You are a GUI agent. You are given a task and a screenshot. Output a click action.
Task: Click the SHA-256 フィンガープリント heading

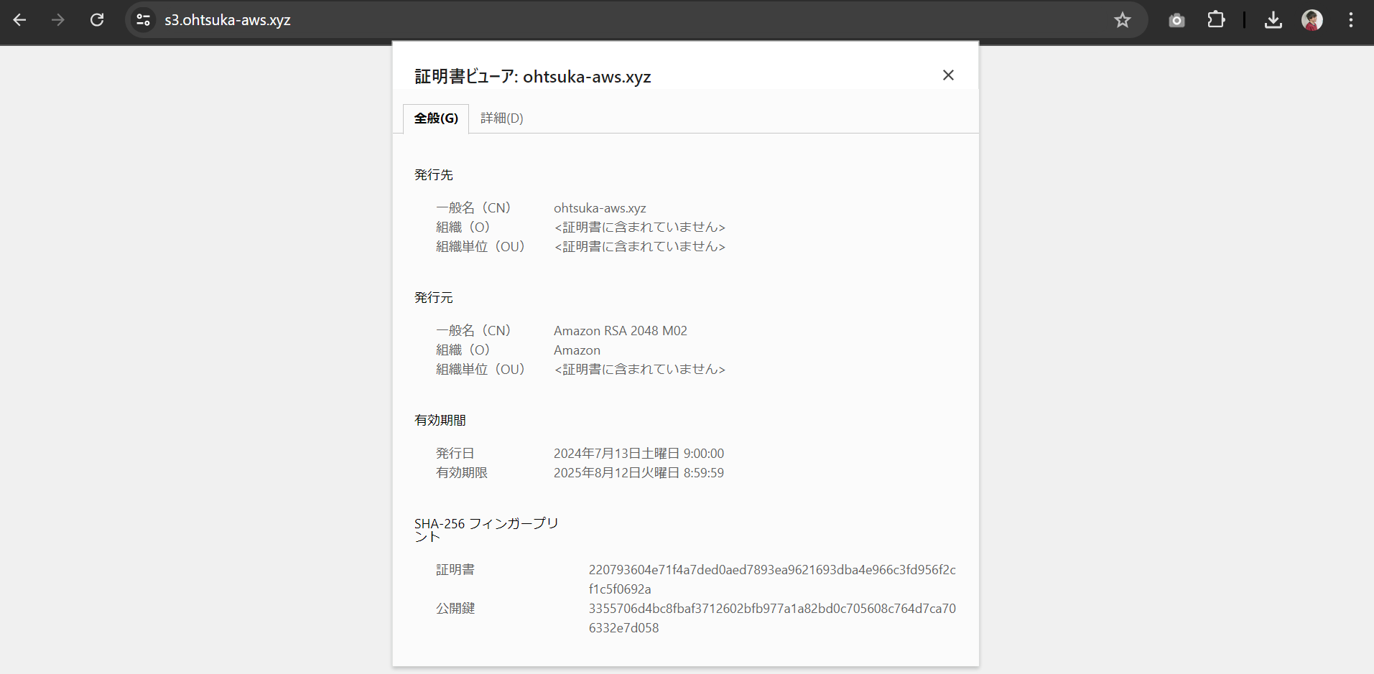coord(486,530)
